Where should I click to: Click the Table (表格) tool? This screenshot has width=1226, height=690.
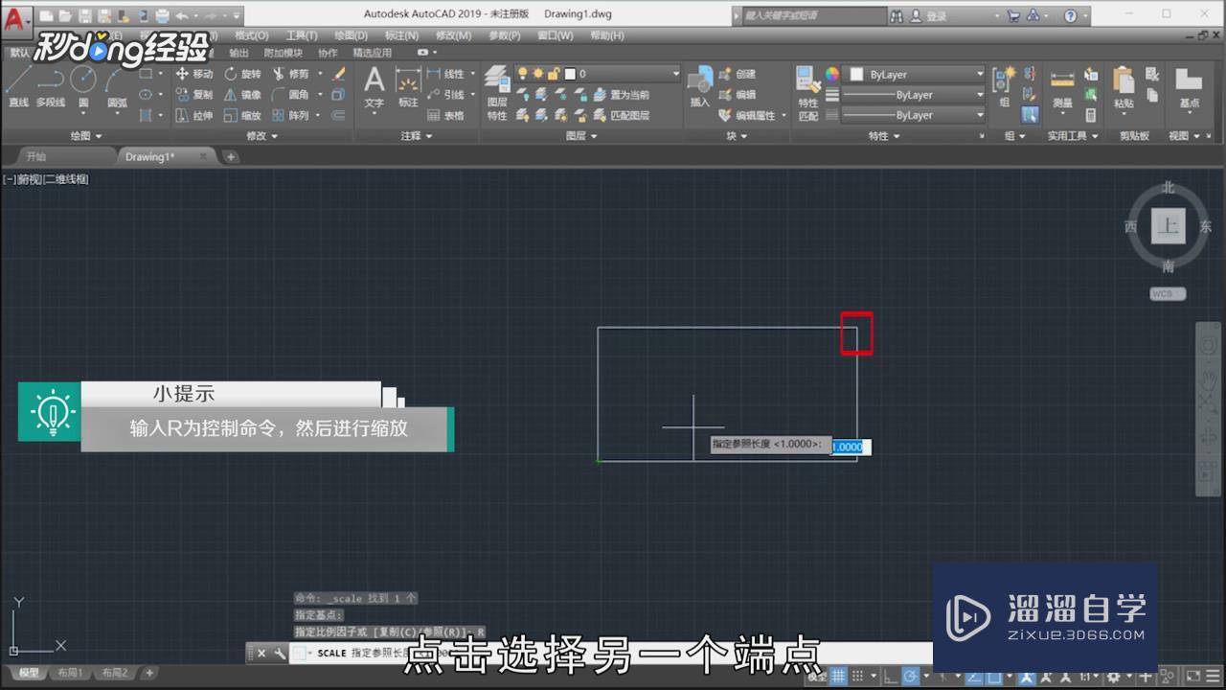pyautogui.click(x=446, y=115)
